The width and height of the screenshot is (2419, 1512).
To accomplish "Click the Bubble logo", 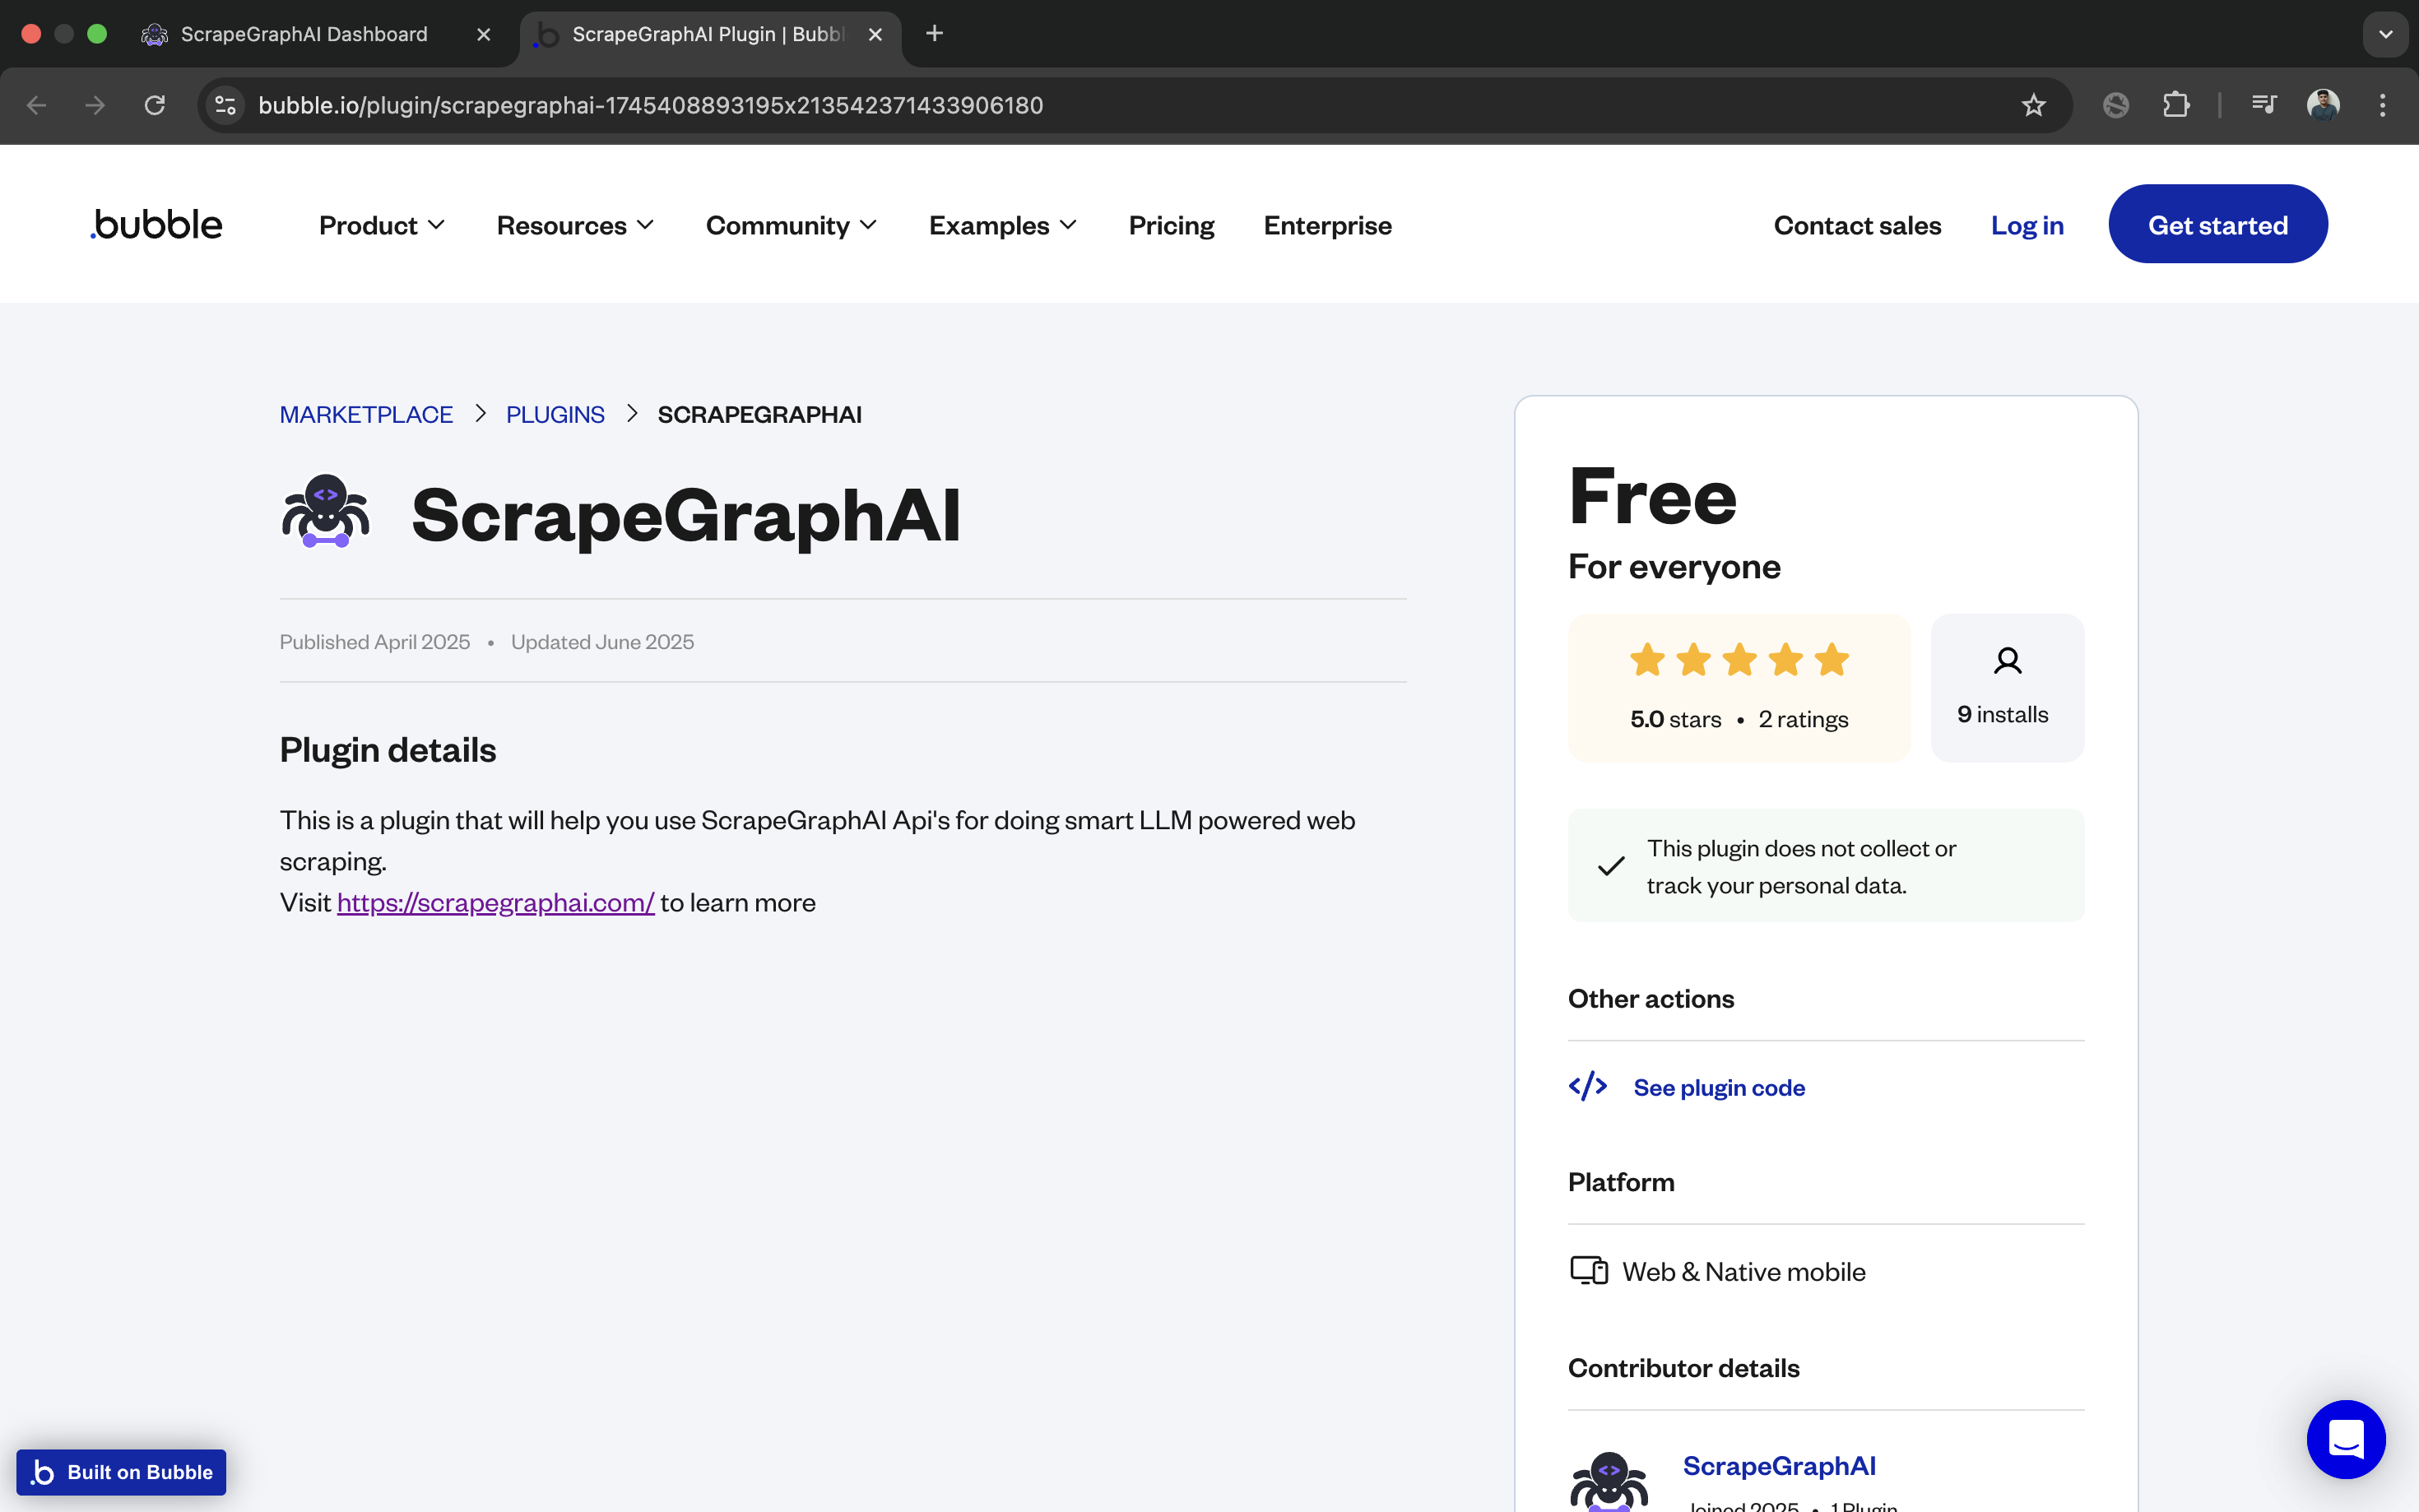I will (x=156, y=224).
